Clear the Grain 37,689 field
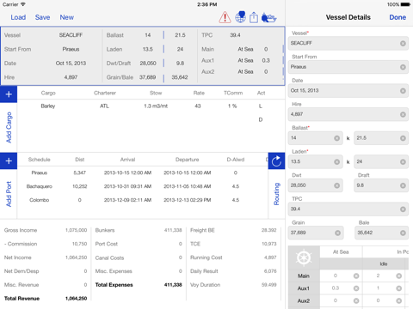The height and width of the screenshot is (309, 413). pos(337,233)
